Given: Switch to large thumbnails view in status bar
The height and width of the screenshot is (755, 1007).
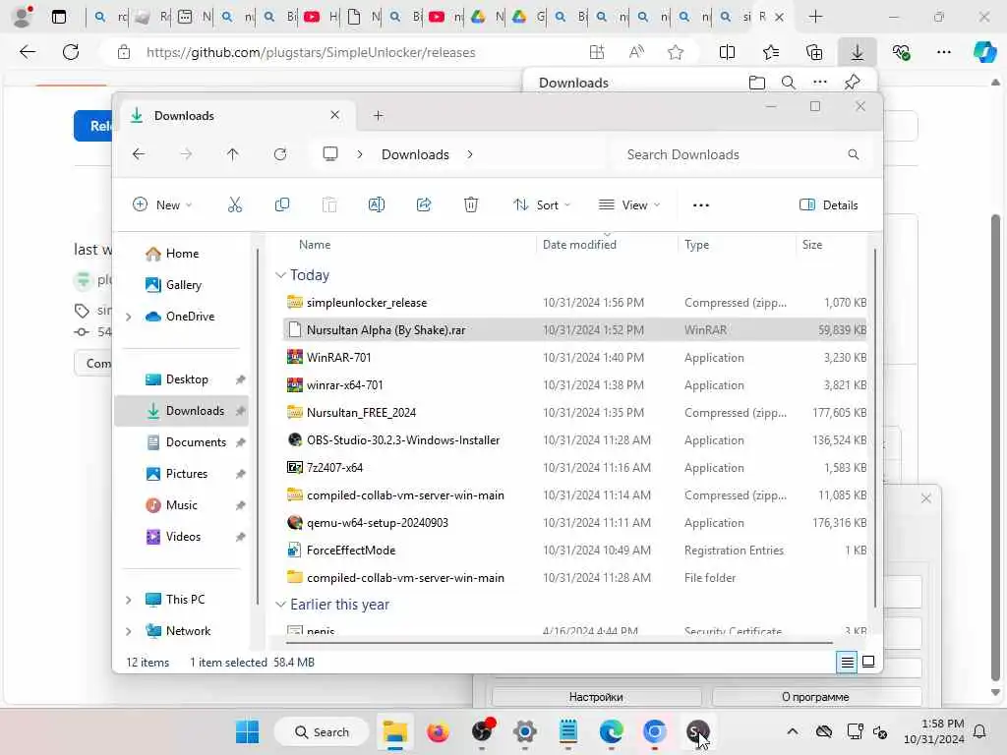Looking at the screenshot, I should [867, 662].
